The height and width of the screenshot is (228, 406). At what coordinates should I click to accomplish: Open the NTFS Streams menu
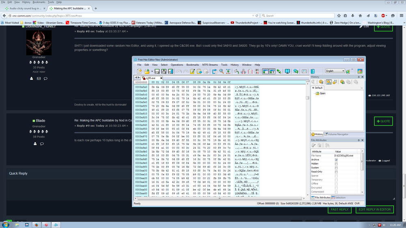210,65
